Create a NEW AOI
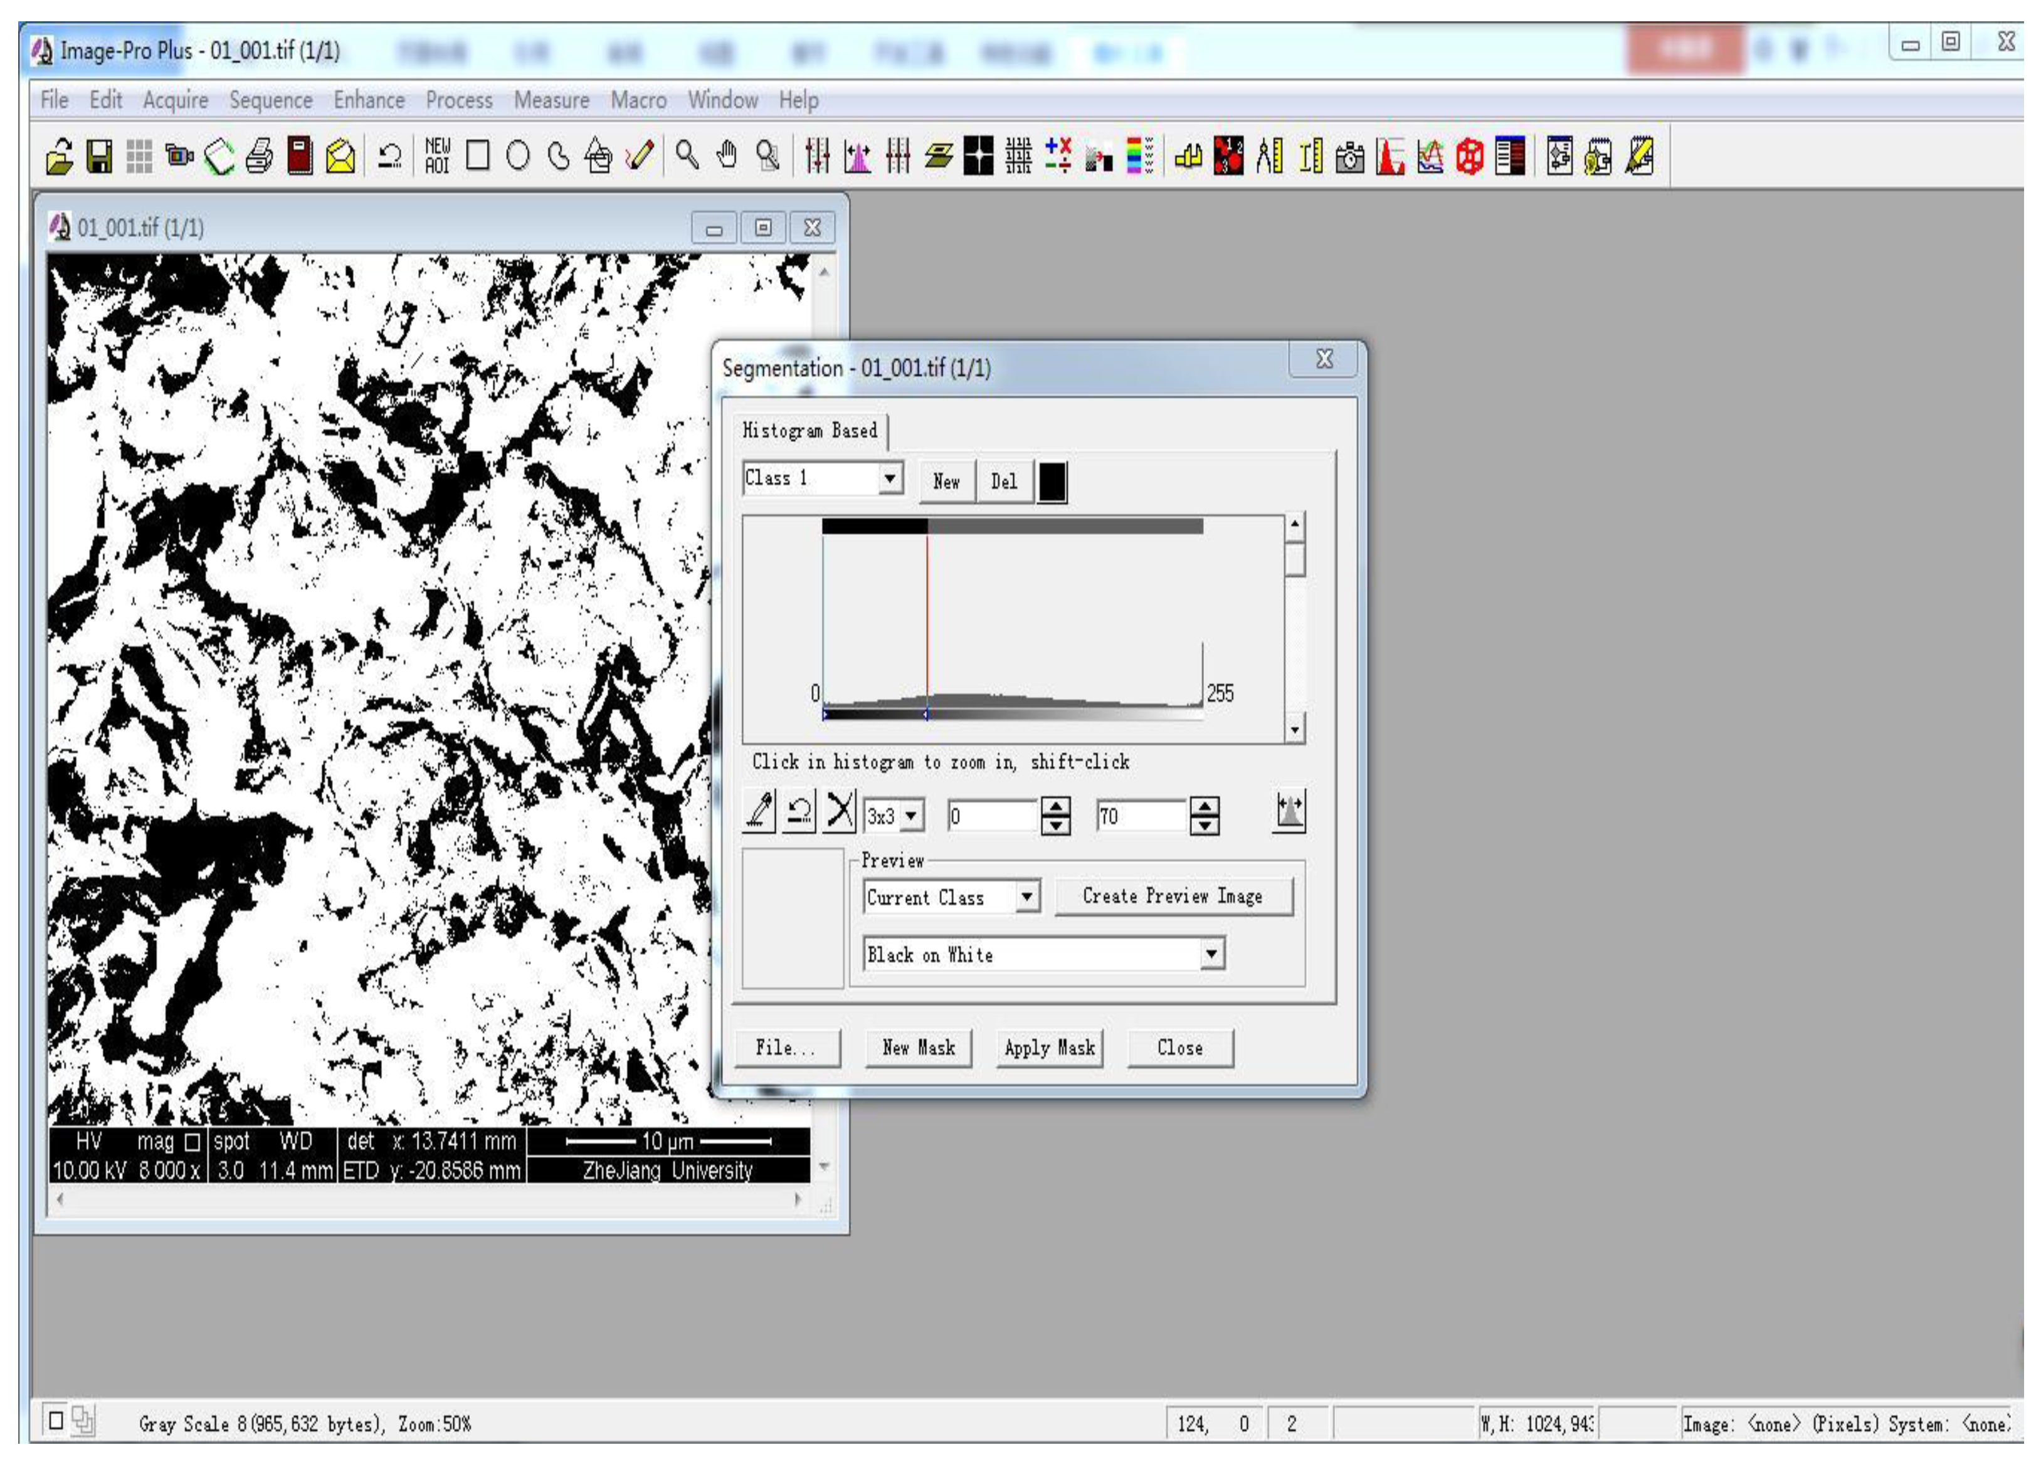2041x1472 pixels. (x=438, y=157)
